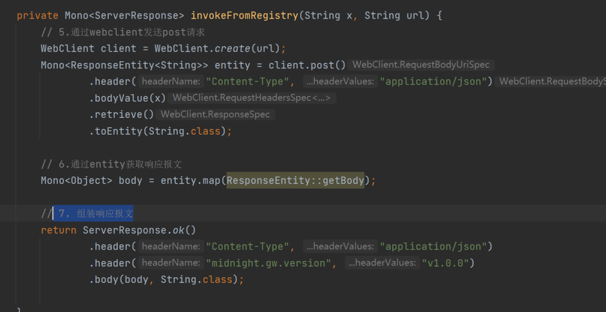Click the .bodyValue(x) call
The height and width of the screenshot is (312, 606).
click(x=128, y=98)
